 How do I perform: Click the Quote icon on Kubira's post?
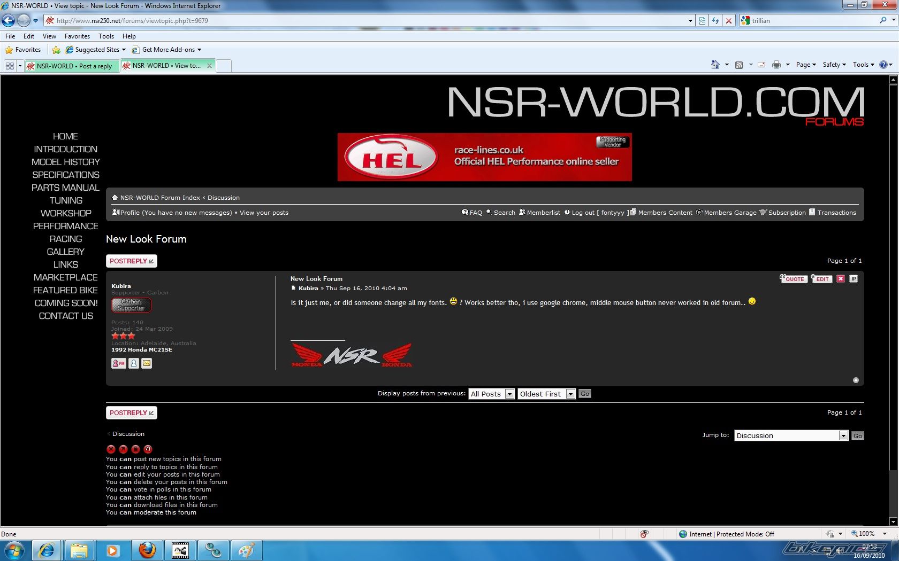coord(794,278)
